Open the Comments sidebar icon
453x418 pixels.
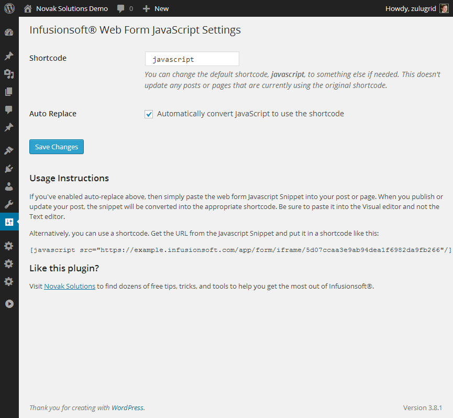[9, 109]
